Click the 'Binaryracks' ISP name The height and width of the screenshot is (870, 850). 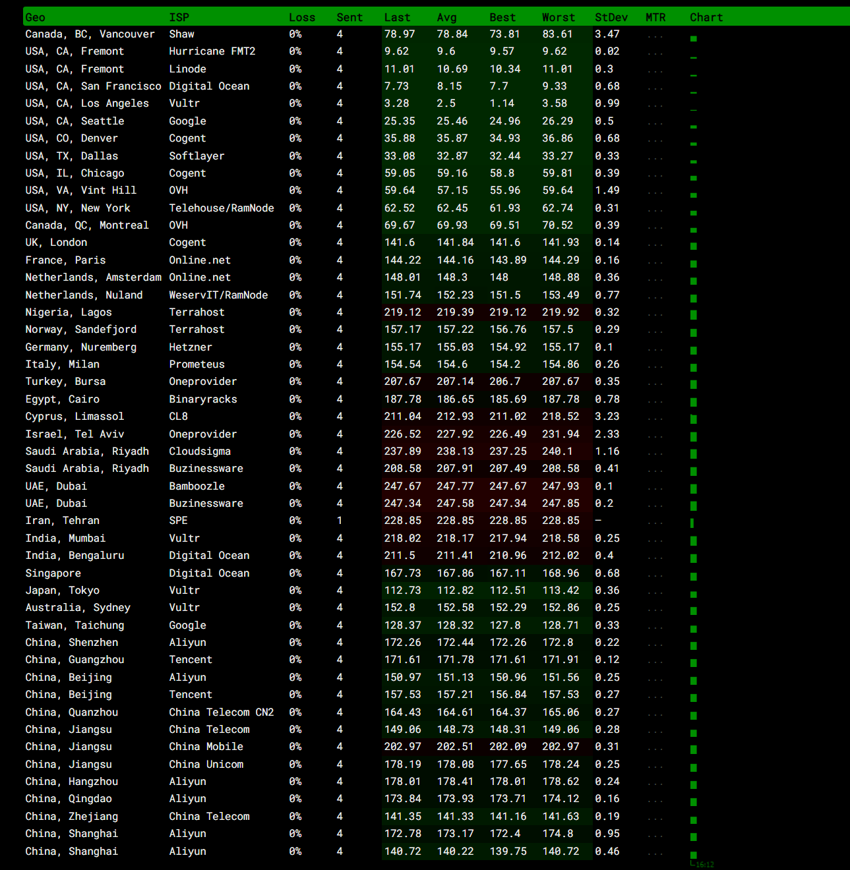(x=203, y=399)
